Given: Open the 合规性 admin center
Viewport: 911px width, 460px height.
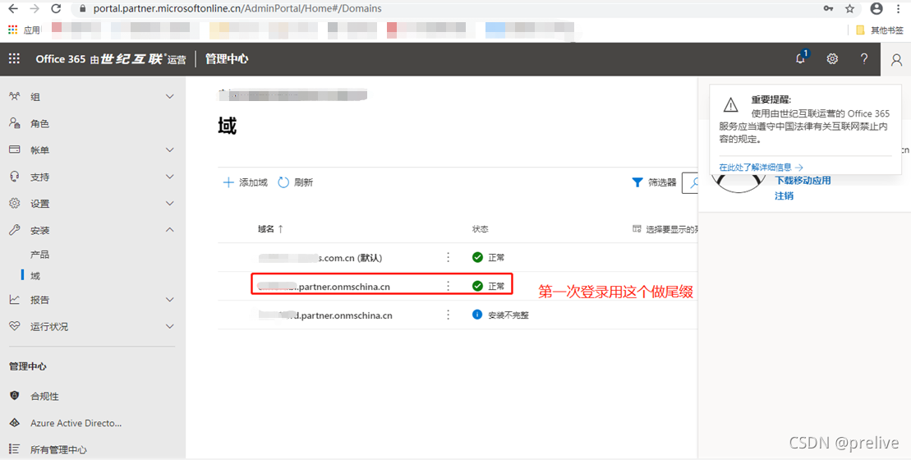Looking at the screenshot, I should pos(44,396).
